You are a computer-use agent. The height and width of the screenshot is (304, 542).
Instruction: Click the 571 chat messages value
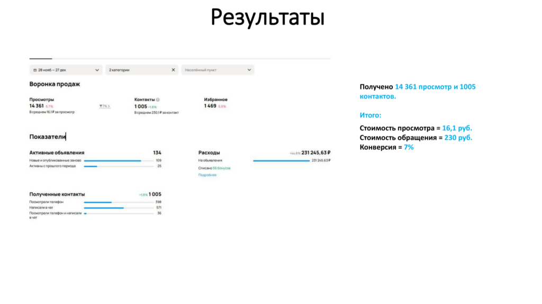(x=159, y=208)
